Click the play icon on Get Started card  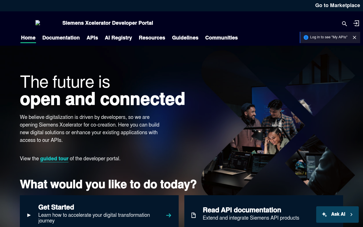(29, 215)
